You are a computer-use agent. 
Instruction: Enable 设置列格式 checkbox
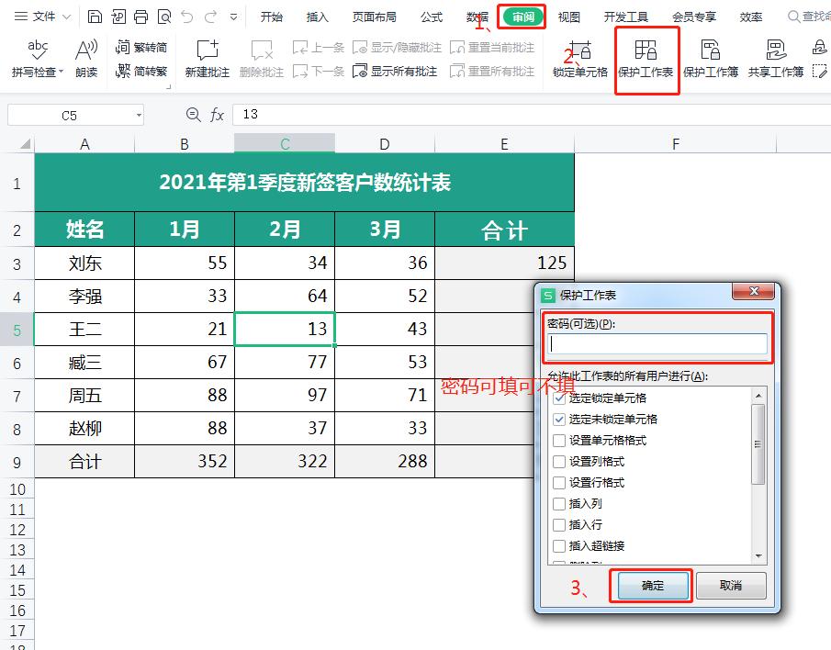559,462
